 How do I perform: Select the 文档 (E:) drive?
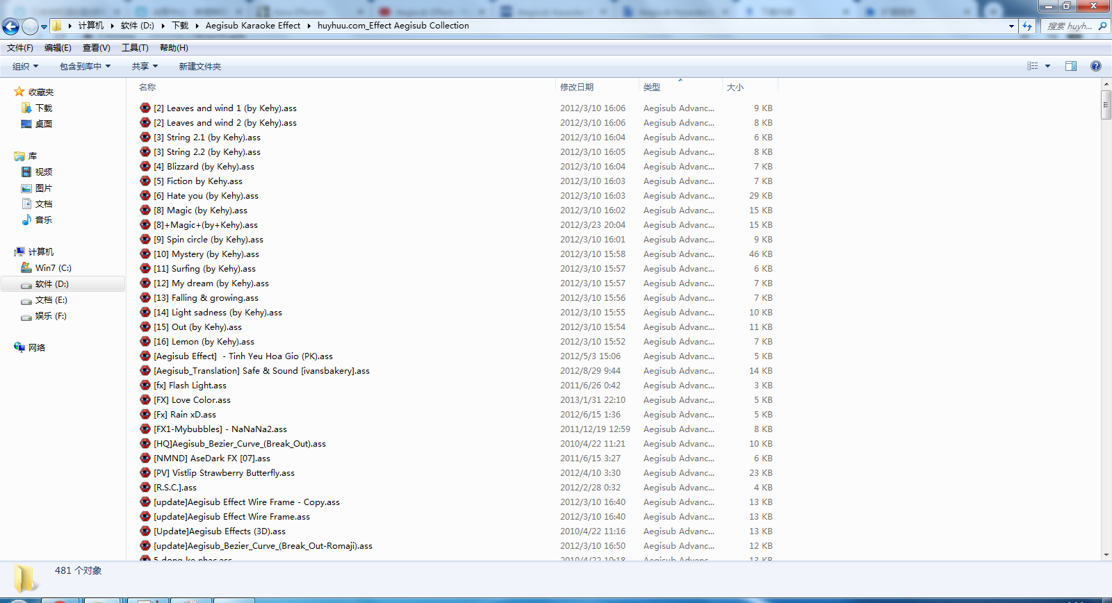51,300
